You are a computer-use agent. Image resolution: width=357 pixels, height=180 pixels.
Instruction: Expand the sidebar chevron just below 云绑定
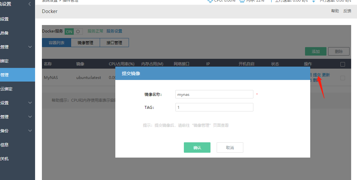pos(30,103)
